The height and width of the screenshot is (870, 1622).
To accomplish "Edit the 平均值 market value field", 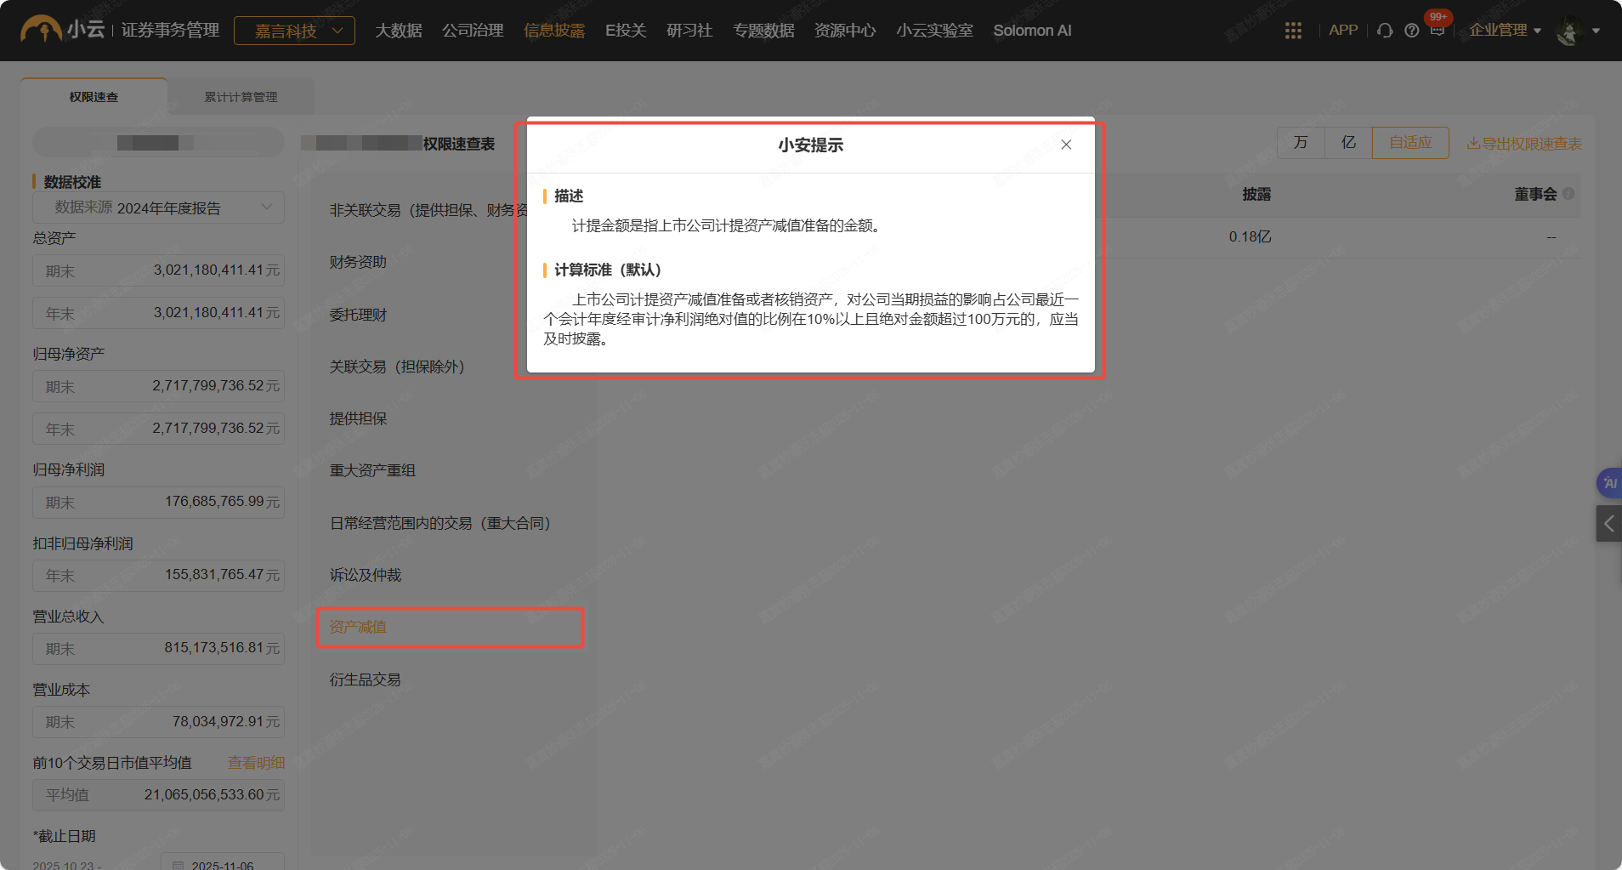I will click(159, 794).
